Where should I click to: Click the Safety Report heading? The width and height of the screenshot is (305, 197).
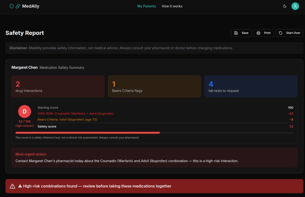25,33
